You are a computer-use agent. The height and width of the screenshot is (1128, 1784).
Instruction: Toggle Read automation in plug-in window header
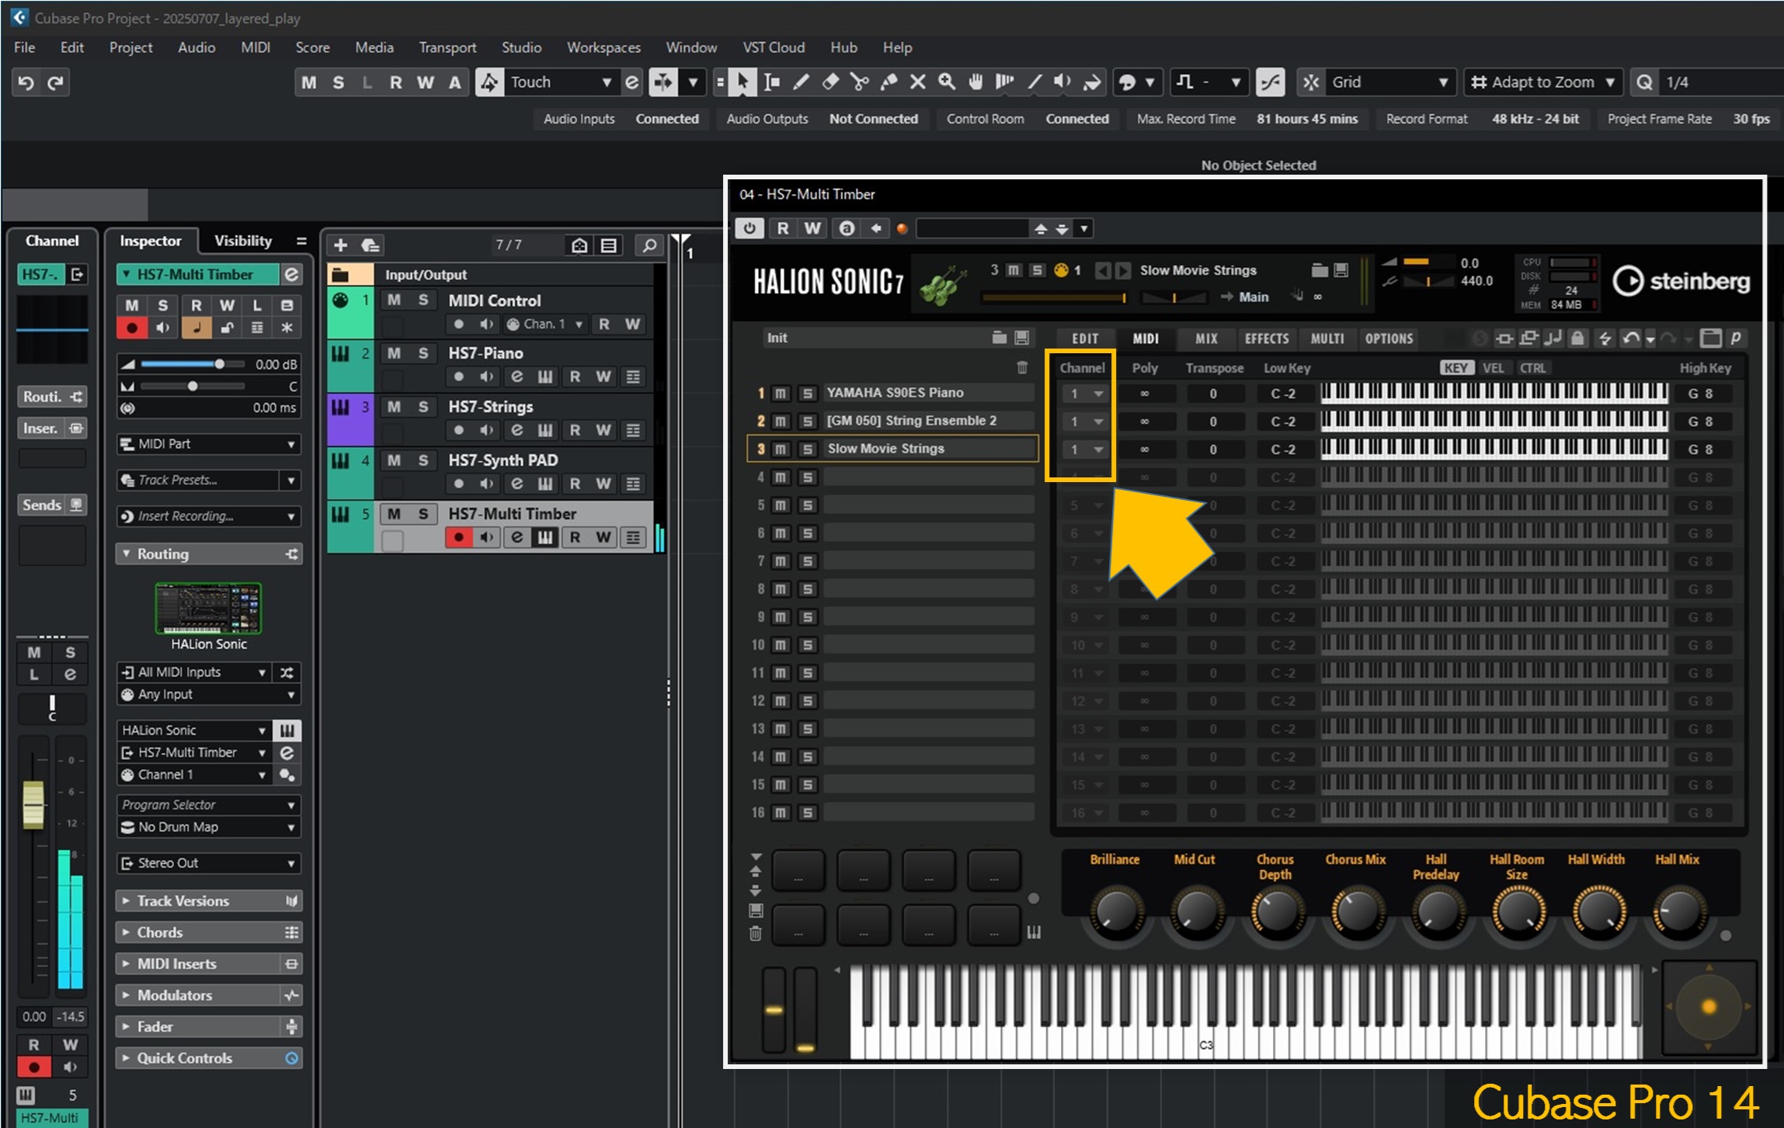click(x=783, y=228)
